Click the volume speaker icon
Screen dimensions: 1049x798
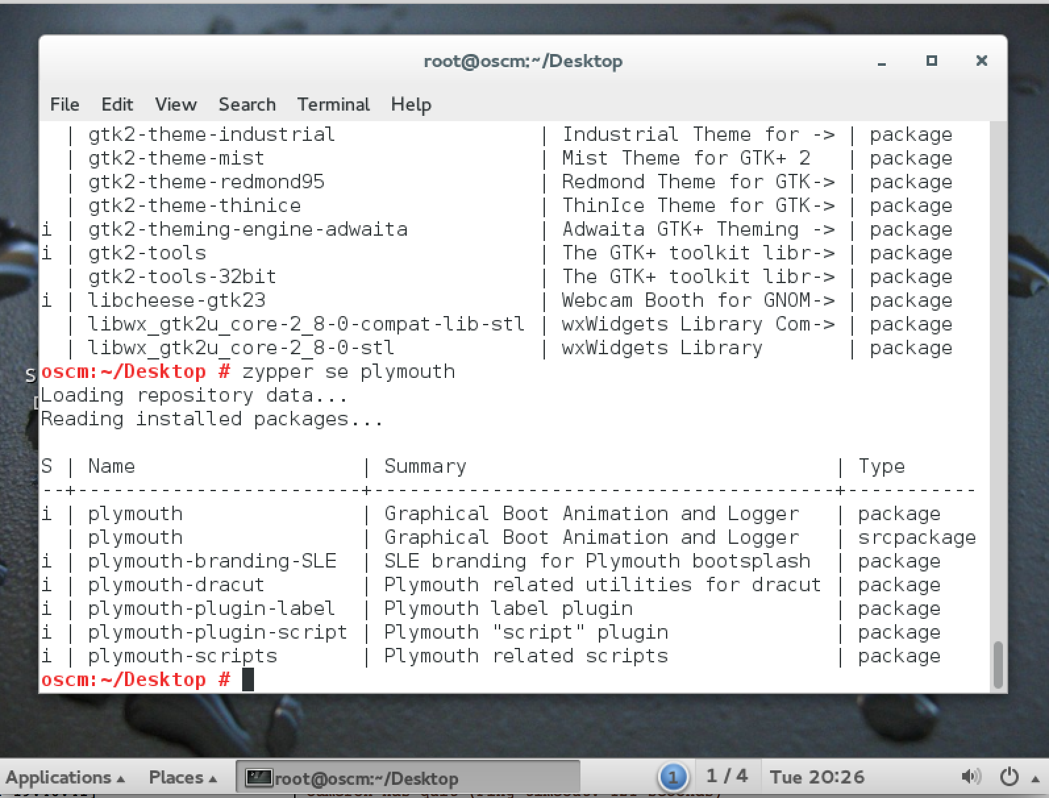click(971, 777)
